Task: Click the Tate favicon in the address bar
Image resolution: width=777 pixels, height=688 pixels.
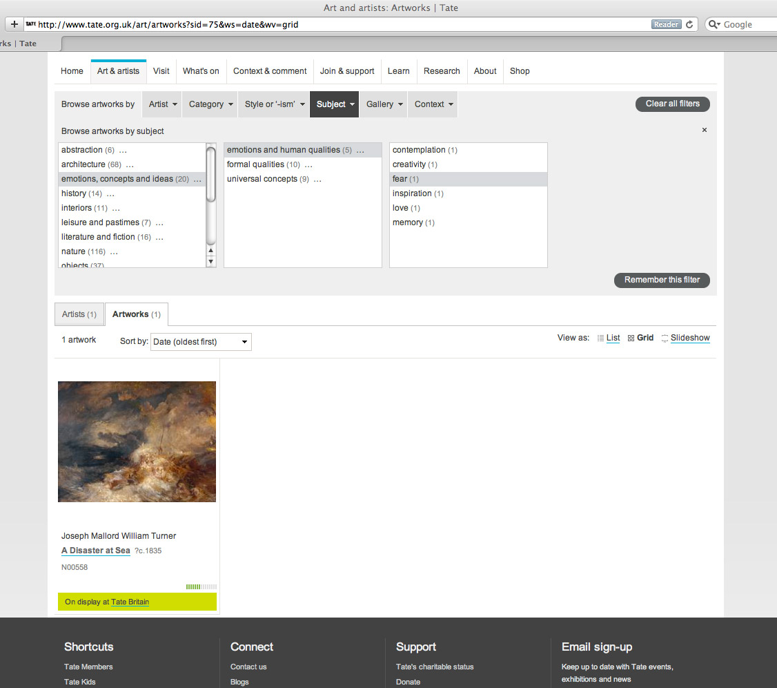Action: tap(31, 23)
